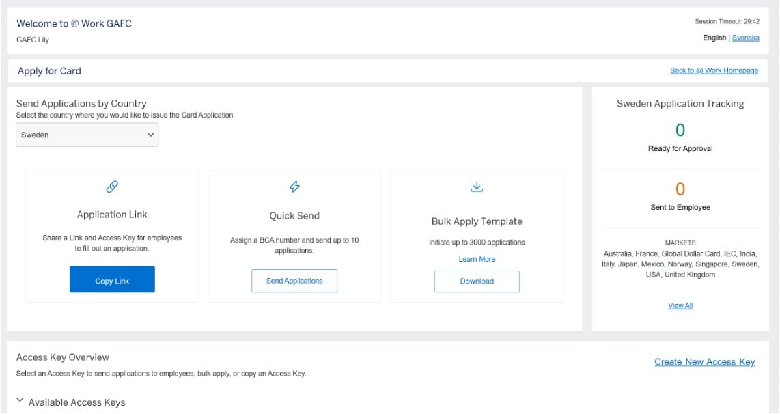Click the download arrow icon above Bulk Apply Template
This screenshot has height=414, width=780.
pyautogui.click(x=477, y=187)
